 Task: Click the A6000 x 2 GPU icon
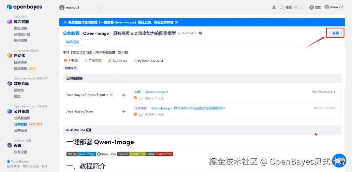coord(110,61)
